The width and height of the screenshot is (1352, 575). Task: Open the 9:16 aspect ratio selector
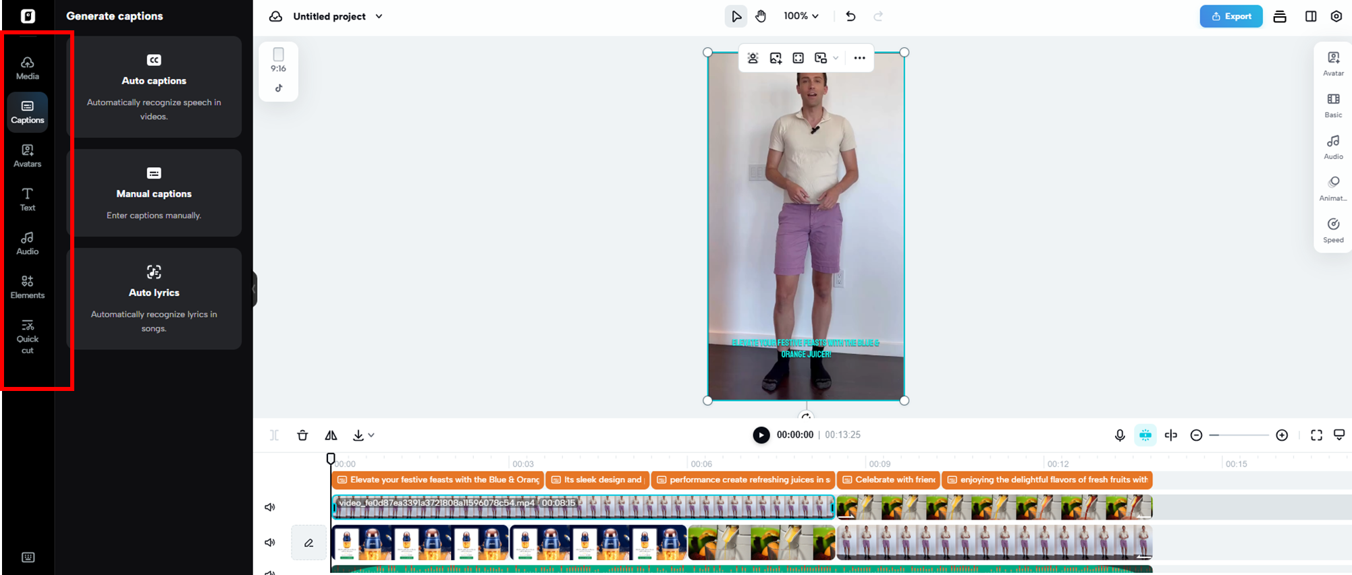click(x=279, y=60)
